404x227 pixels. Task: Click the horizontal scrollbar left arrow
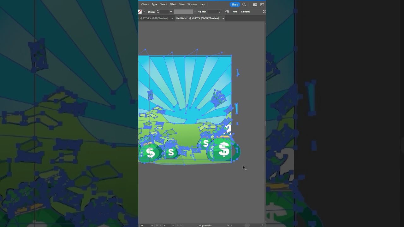pos(232,225)
